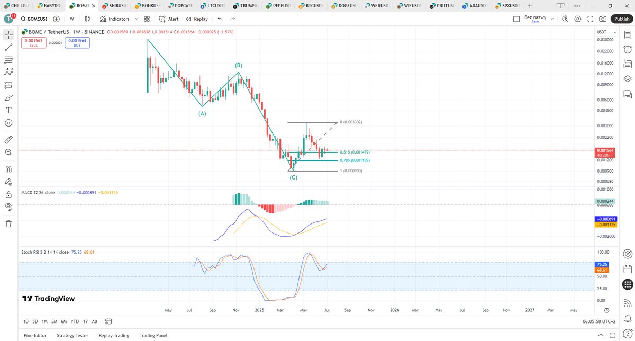Image resolution: width=635 pixels, height=341 pixels.
Task: Open the Fibonacci and Gann tools
Action: coord(8,59)
